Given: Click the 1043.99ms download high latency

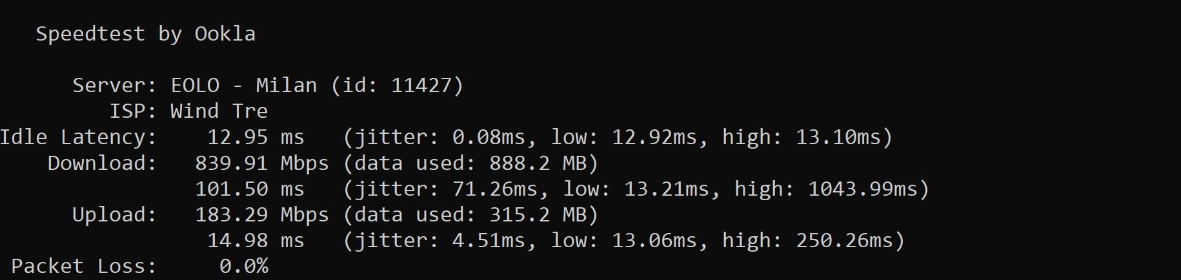Looking at the screenshot, I should (x=862, y=189).
